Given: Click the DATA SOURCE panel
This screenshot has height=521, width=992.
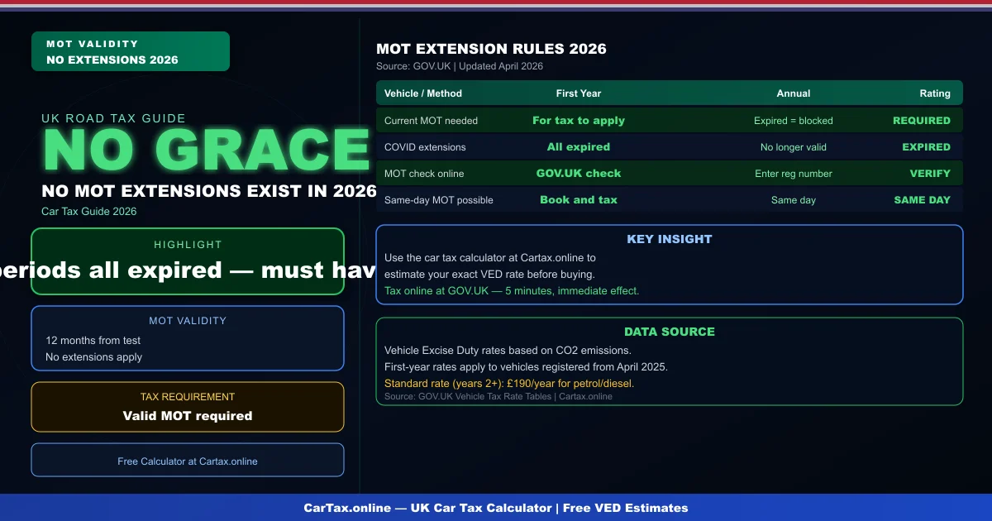Looking at the screenshot, I should pos(670,361).
